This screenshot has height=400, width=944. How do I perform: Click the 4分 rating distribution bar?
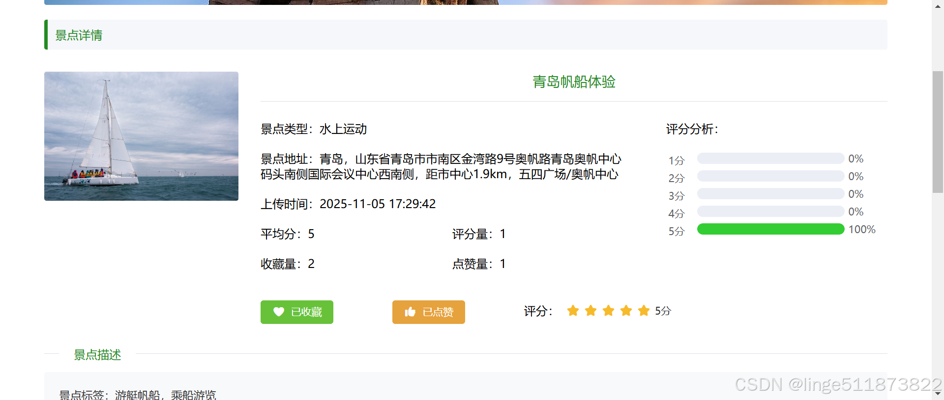[770, 212]
